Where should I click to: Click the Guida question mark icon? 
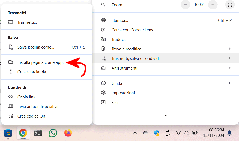coord(103,83)
